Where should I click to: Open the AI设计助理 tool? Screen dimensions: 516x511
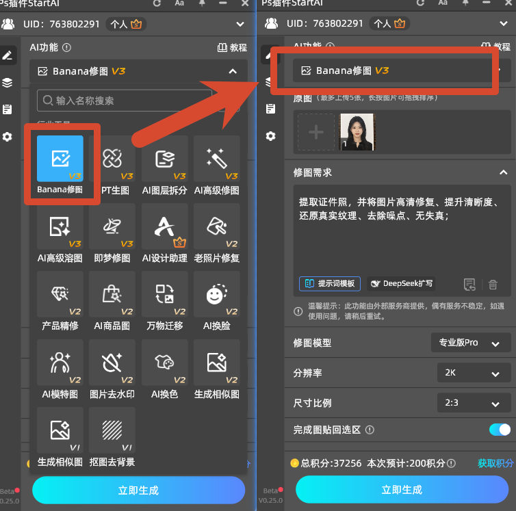coord(164,226)
